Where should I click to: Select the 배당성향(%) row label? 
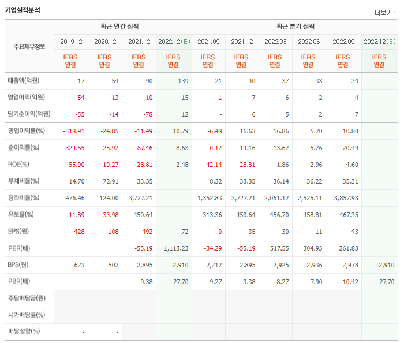pos(24,331)
